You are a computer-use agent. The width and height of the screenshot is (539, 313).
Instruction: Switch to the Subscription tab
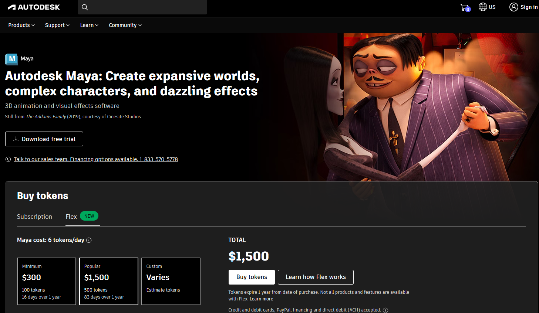point(34,217)
